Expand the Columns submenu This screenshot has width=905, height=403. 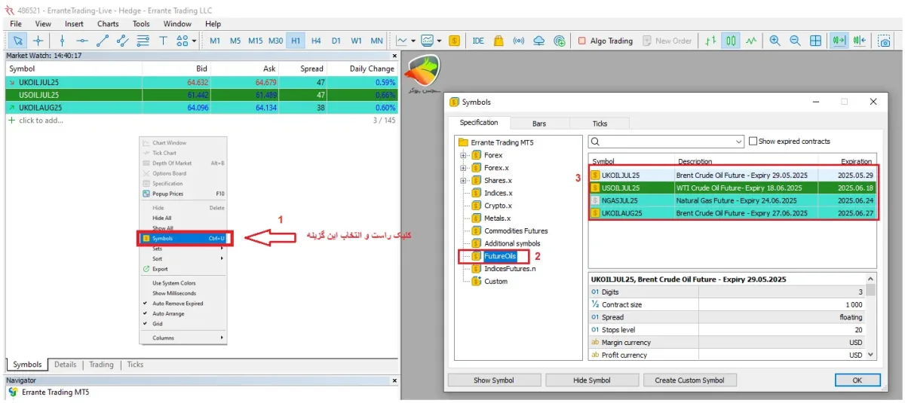tap(183, 338)
